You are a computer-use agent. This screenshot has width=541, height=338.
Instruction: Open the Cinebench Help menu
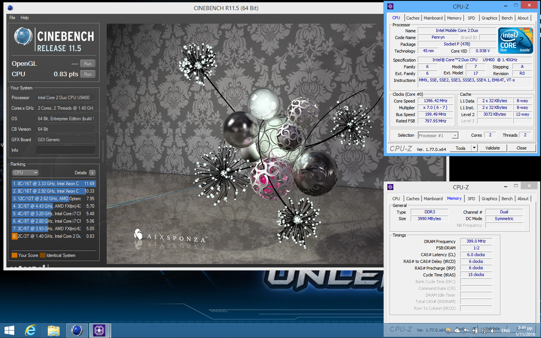(24, 18)
